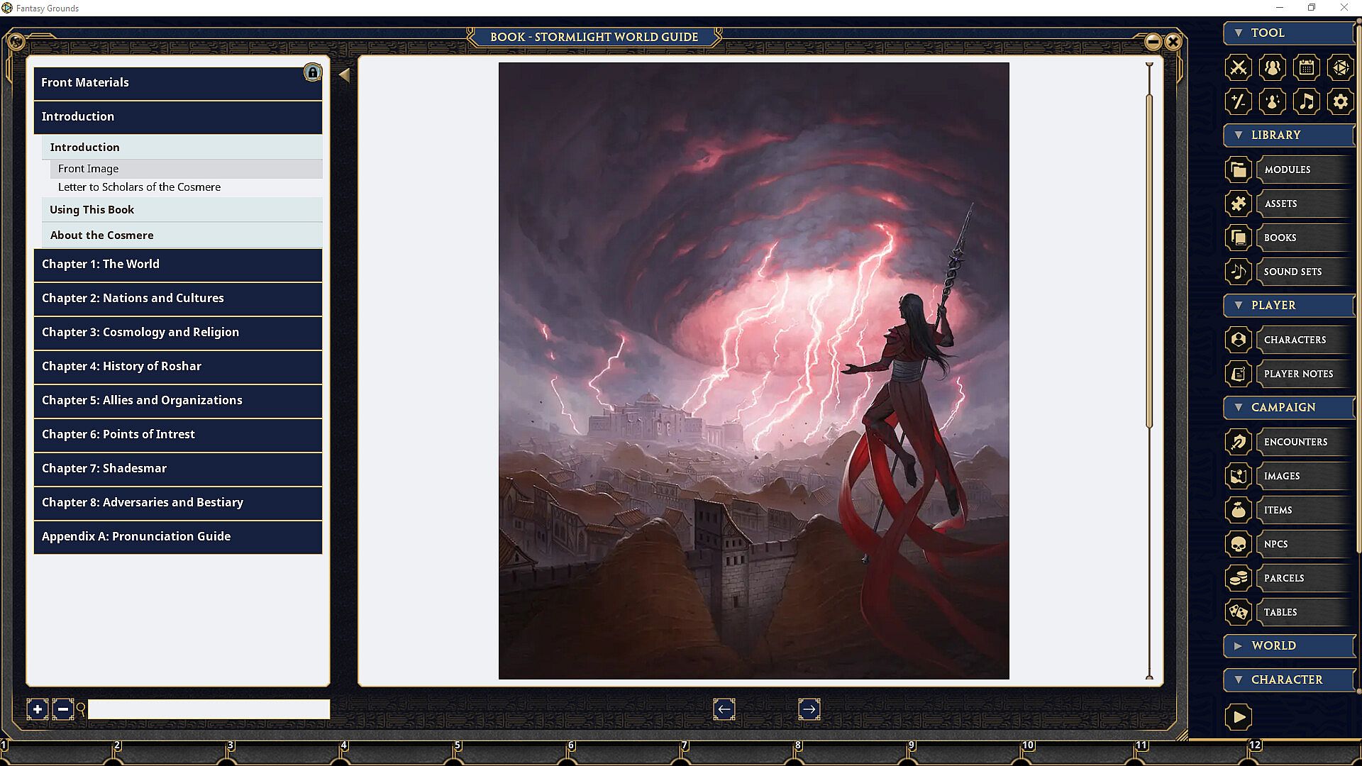Expand the World sidebar section
The width and height of the screenshot is (1362, 766).
click(x=1239, y=645)
